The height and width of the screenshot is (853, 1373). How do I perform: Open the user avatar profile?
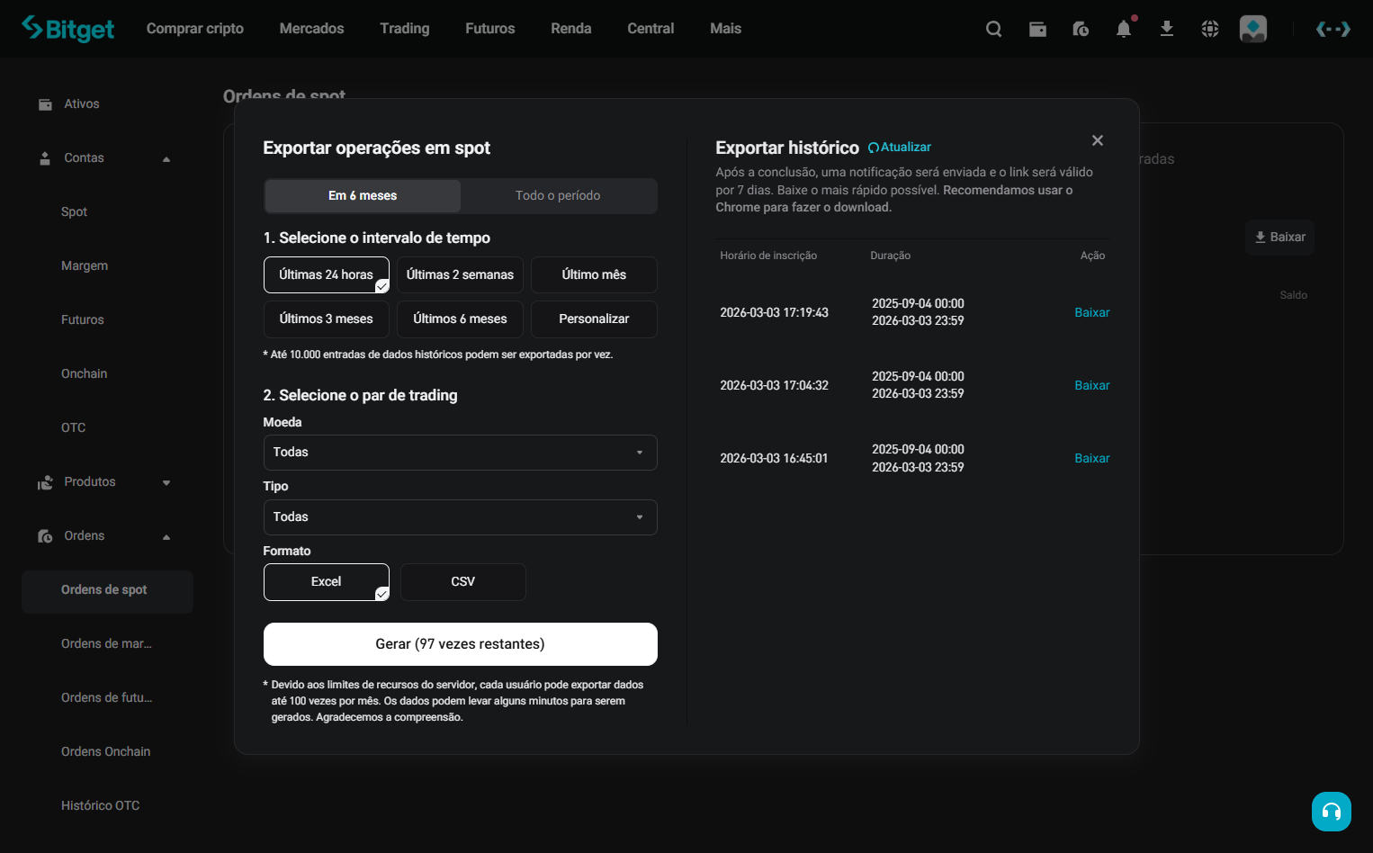coord(1253,29)
